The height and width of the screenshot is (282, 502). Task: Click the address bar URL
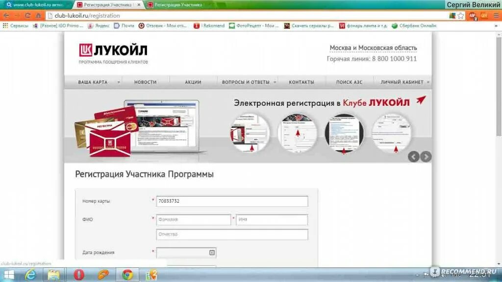click(87, 16)
